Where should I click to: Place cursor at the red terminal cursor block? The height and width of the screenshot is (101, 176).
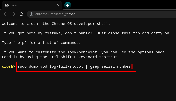[x=132, y=66]
